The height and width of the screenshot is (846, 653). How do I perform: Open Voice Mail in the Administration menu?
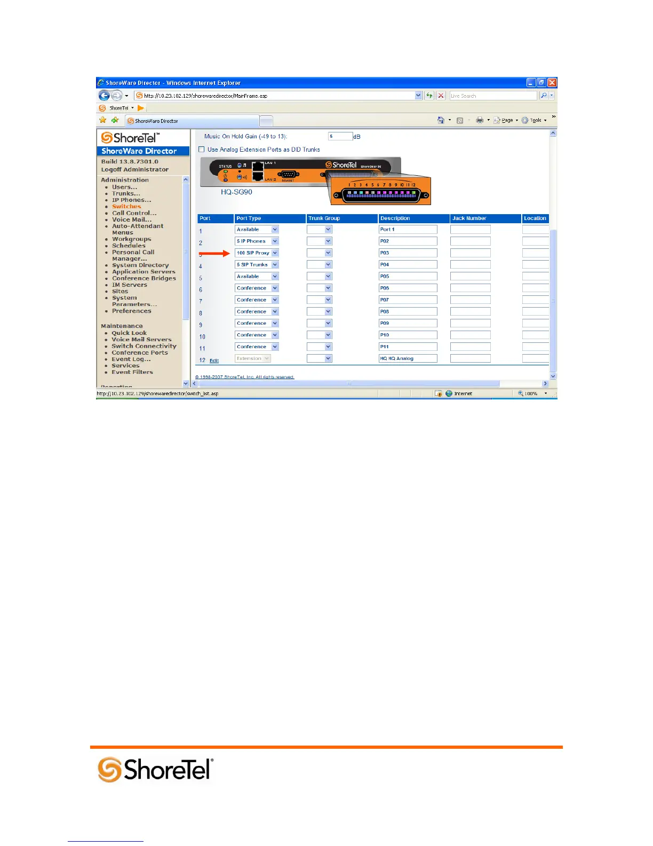(x=131, y=220)
